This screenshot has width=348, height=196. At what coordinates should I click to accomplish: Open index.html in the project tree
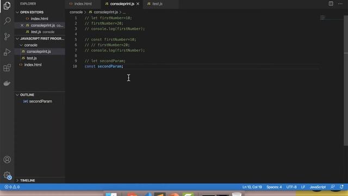[x=40, y=65]
